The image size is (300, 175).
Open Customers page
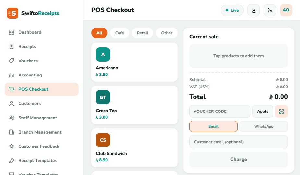[x=42, y=104]
